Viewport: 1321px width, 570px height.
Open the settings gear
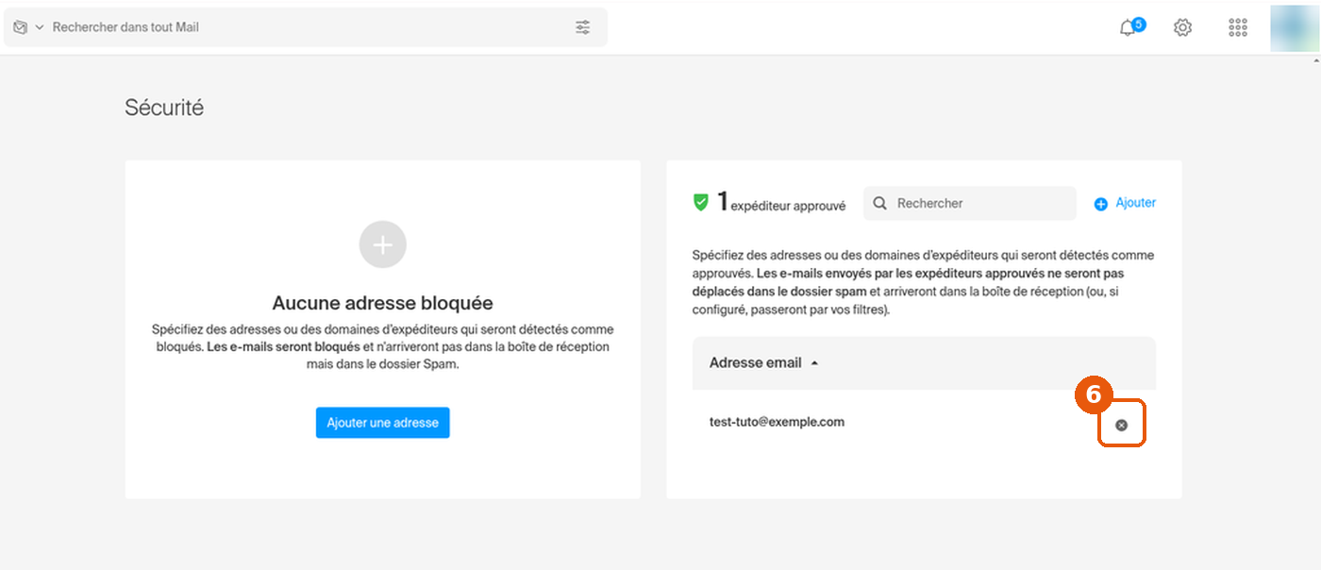(1182, 27)
